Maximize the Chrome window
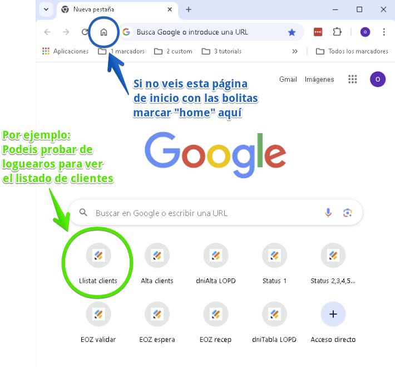395x367 pixels. (359, 9)
